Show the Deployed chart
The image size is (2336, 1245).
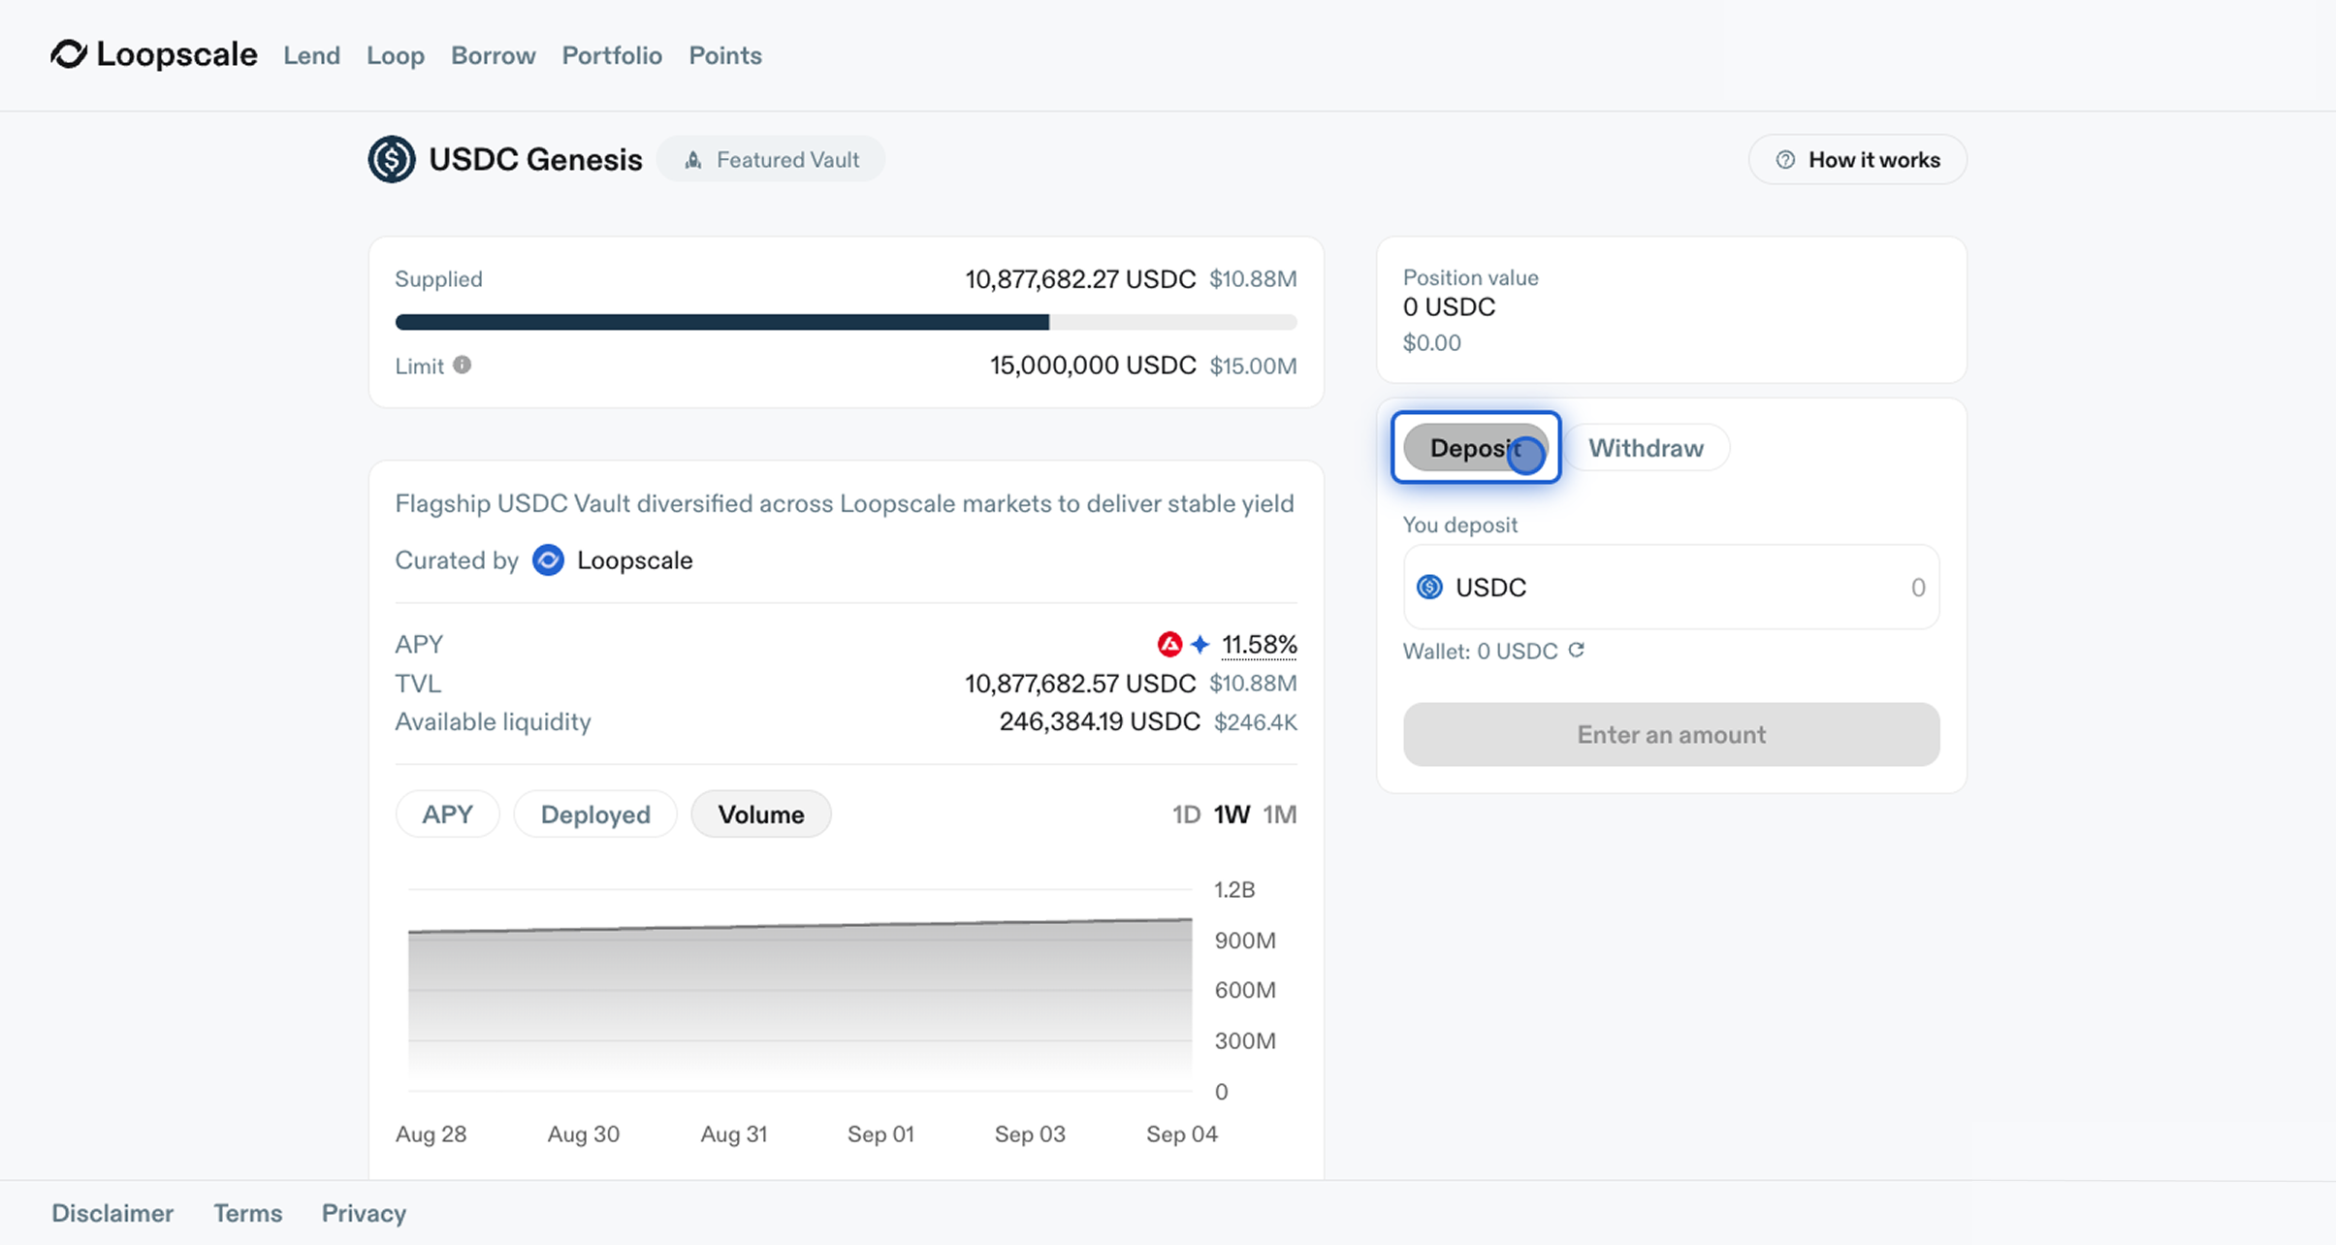(x=594, y=814)
